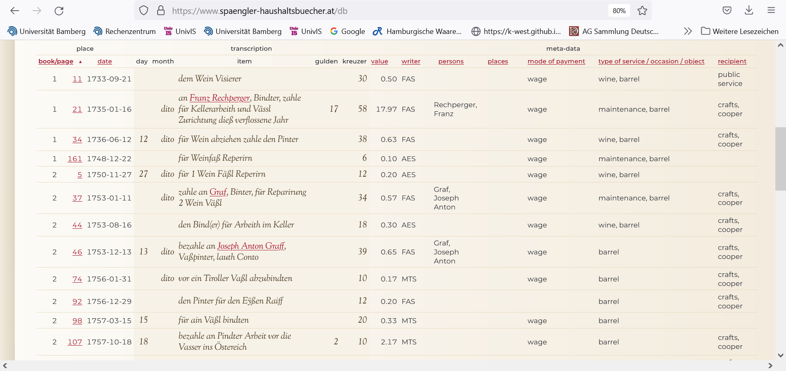Open page 37 link of 1753-01-11
Image resolution: width=786 pixels, height=371 pixels.
pos(77,198)
